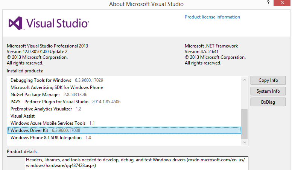Select PreEmptive Analytics Visualizer entry
This screenshot has height=170, width=292.
pos(124,109)
